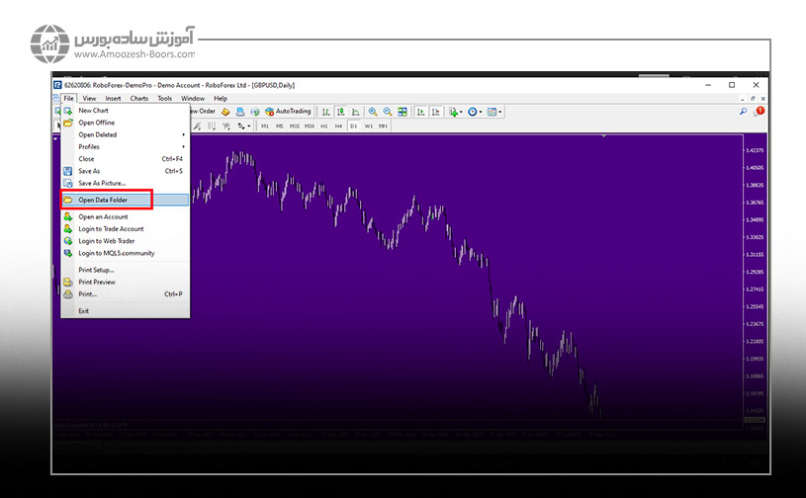
Task: Open the clock periodicity dropdown in toolbar
Action: (475, 112)
